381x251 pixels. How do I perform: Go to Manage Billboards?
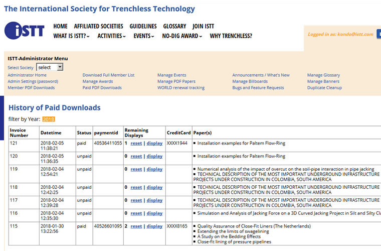pos(250,81)
